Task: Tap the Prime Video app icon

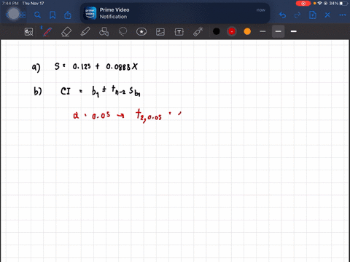Action: 90,13
